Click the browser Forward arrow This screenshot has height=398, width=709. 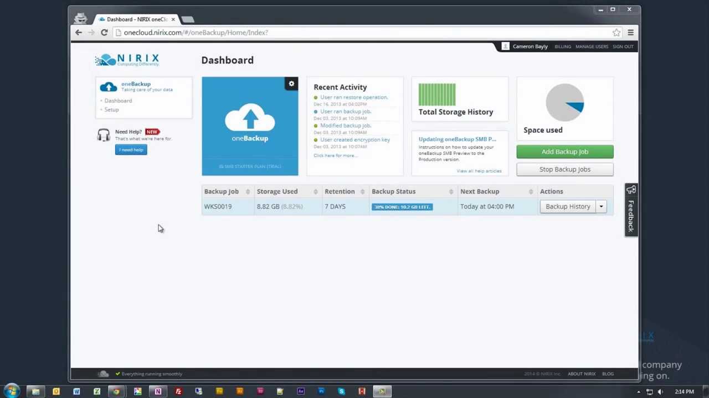pyautogui.click(x=91, y=33)
